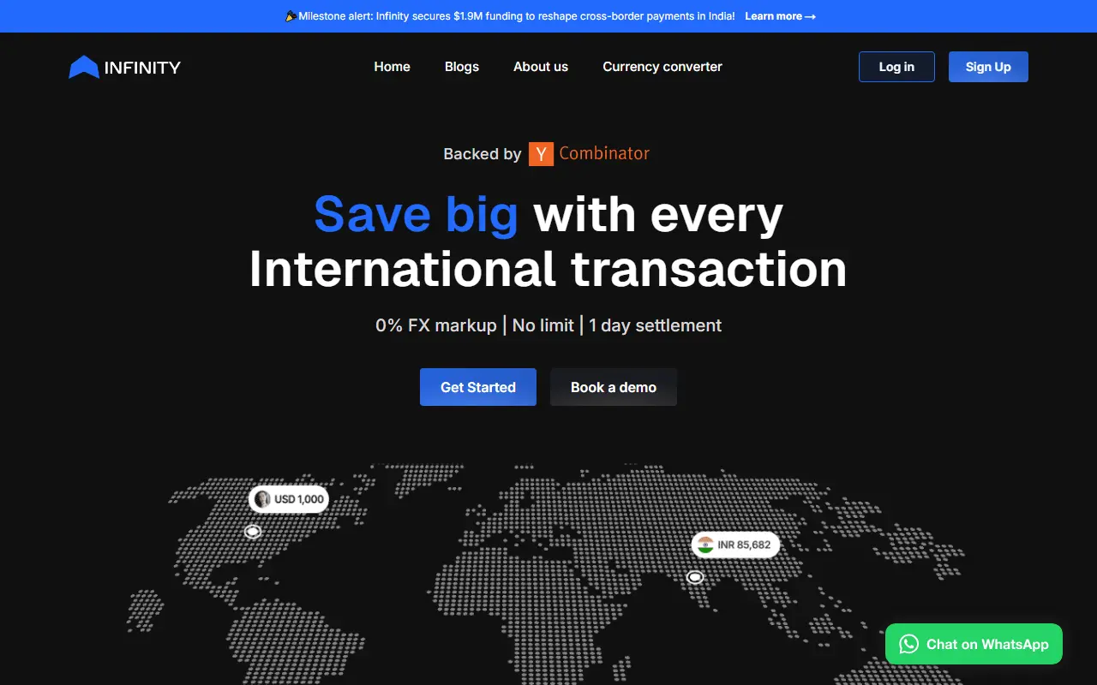1097x685 pixels.
Task: Follow the Learn more link in banner
Action: pos(780,16)
